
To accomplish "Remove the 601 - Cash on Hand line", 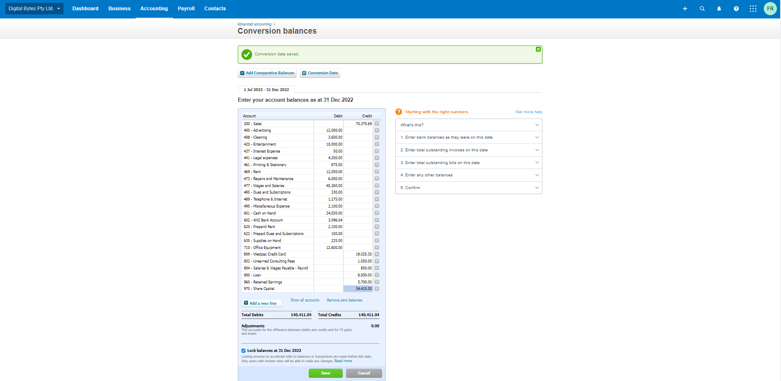I will pyautogui.click(x=377, y=213).
